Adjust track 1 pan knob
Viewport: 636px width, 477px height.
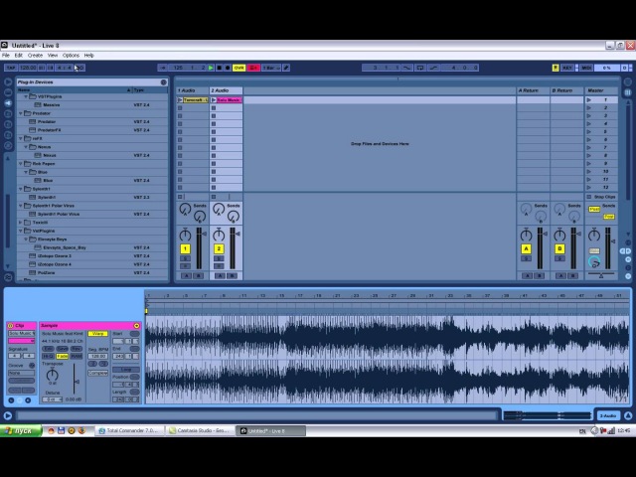pyautogui.click(x=185, y=235)
